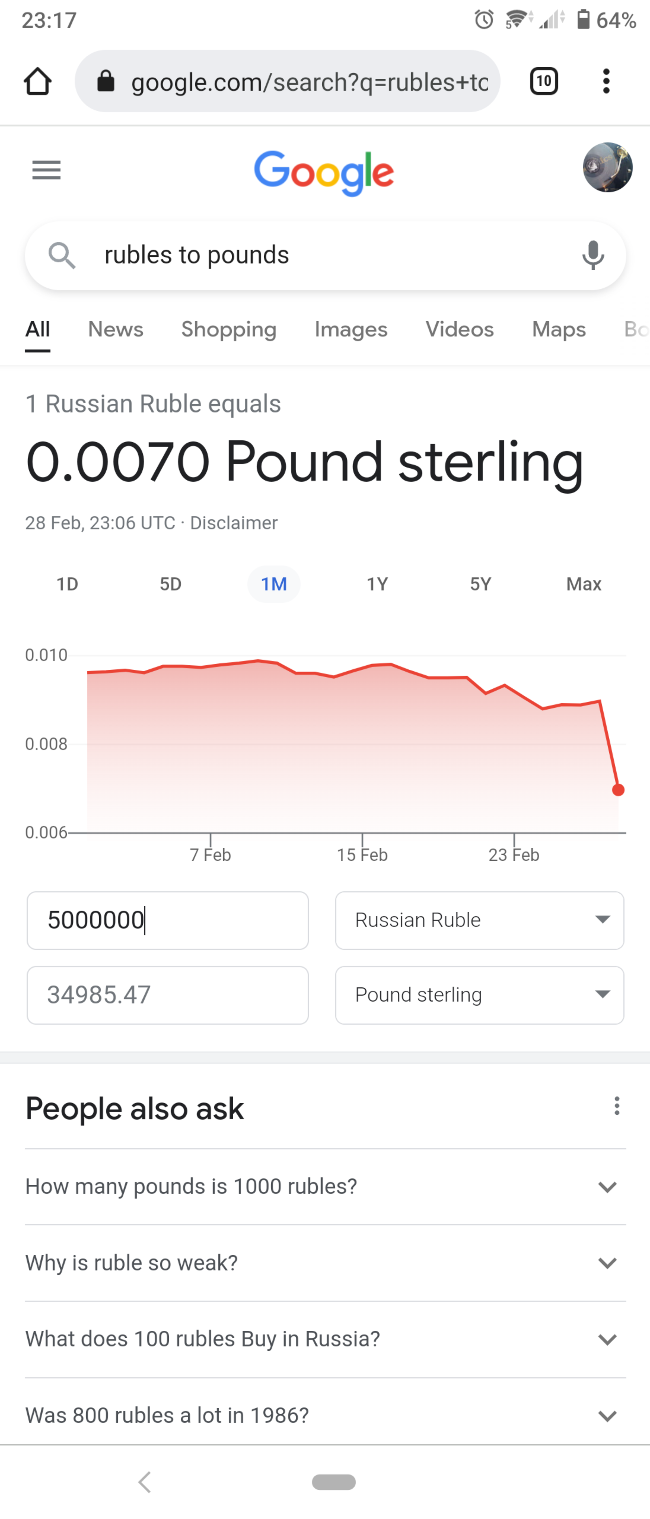Switch to the News tab
The height and width of the screenshot is (1519, 650).
pos(115,329)
